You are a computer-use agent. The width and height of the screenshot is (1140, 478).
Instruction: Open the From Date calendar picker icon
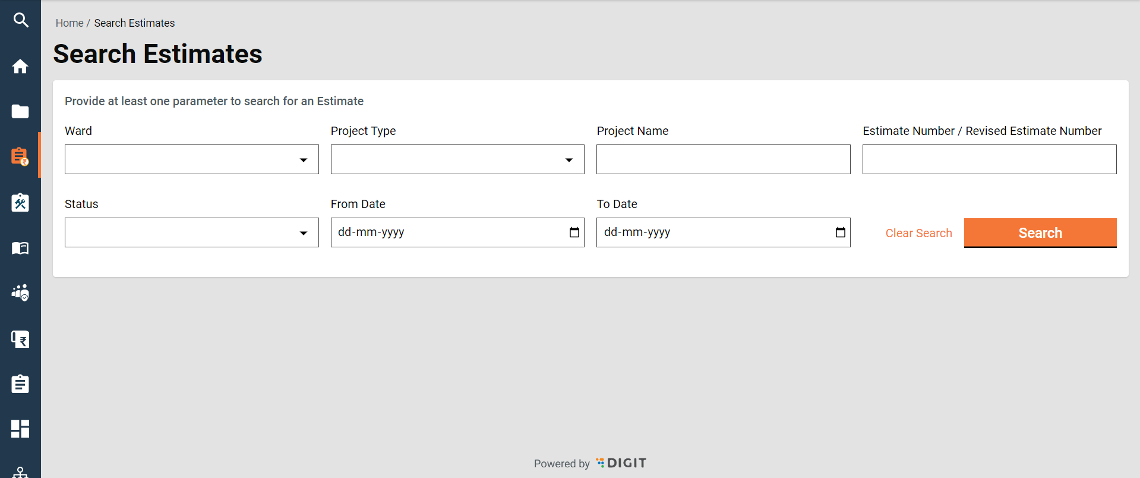[x=574, y=232]
